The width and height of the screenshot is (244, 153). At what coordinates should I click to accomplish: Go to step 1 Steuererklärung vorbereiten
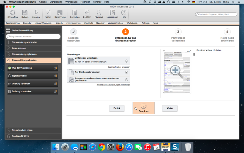[33, 42]
